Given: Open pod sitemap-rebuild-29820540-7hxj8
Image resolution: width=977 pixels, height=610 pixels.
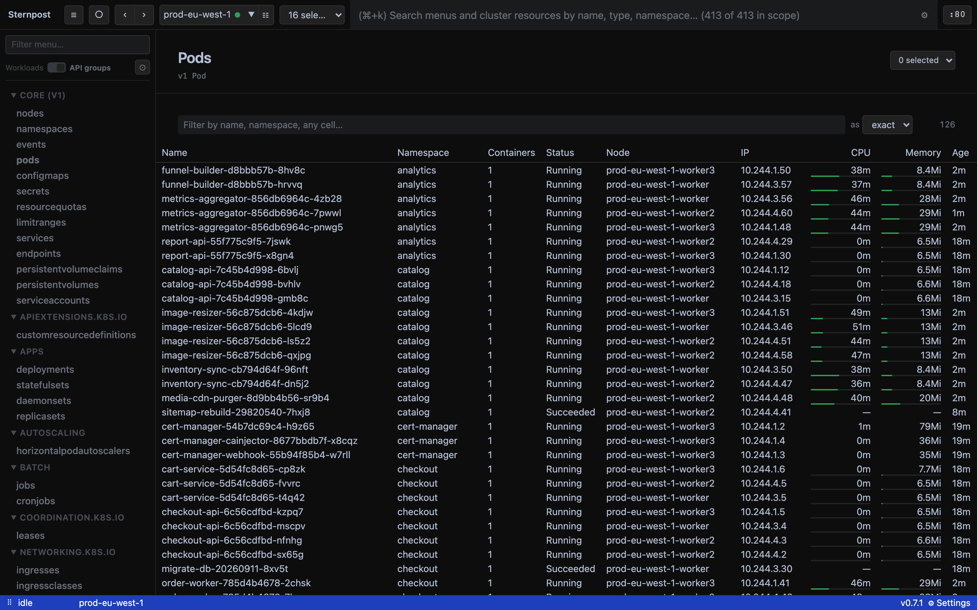Looking at the screenshot, I should [x=236, y=412].
